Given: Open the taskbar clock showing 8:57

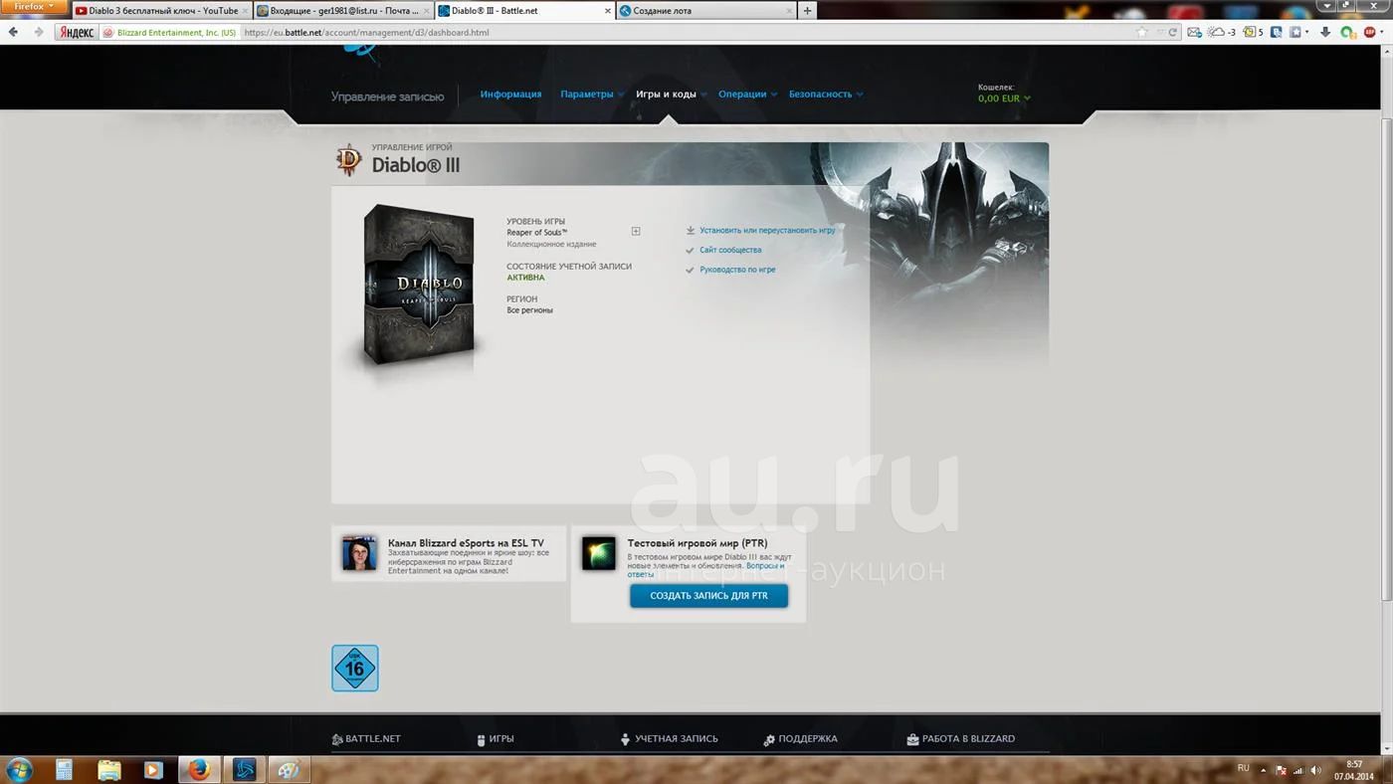Looking at the screenshot, I should [x=1353, y=770].
